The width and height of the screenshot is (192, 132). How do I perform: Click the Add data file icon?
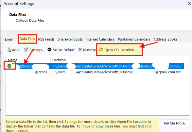click(9, 49)
